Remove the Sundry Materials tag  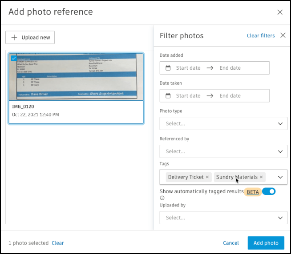point(261,177)
